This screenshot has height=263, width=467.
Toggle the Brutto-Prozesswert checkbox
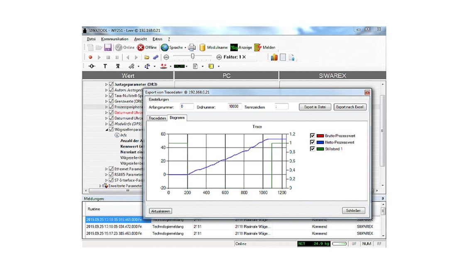[313, 135]
